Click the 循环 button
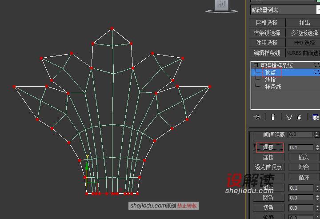 point(304,177)
